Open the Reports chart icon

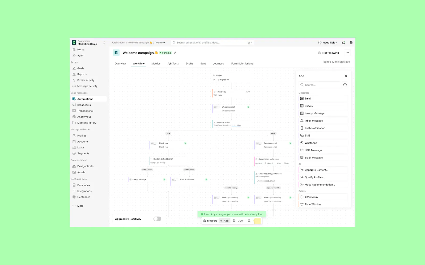pos(74,74)
